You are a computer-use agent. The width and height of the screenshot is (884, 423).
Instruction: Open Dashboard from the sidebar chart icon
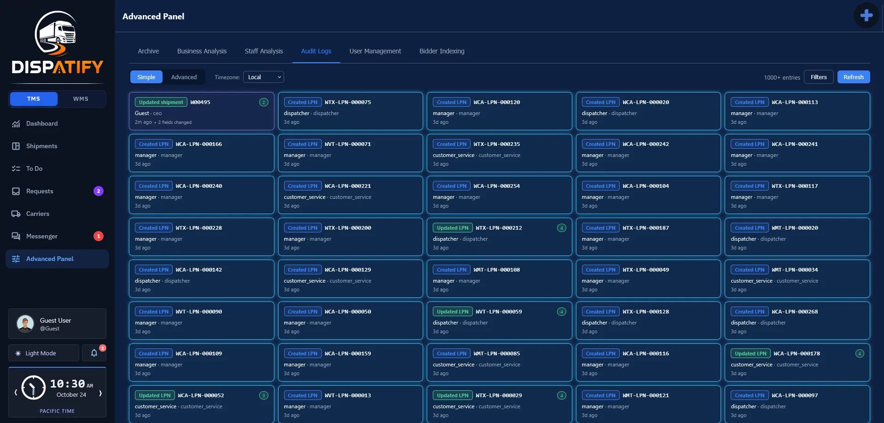click(16, 123)
